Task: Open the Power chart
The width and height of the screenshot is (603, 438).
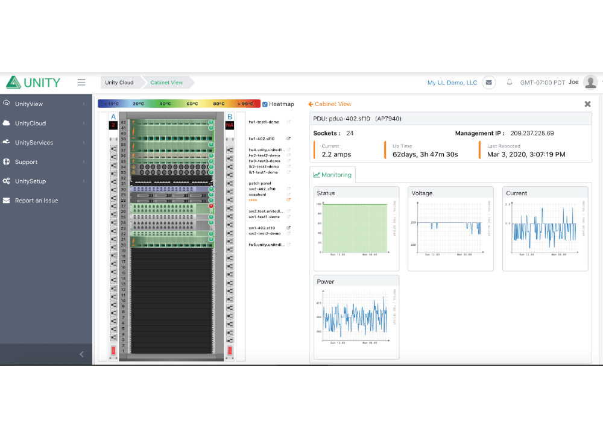Action: pos(356,317)
